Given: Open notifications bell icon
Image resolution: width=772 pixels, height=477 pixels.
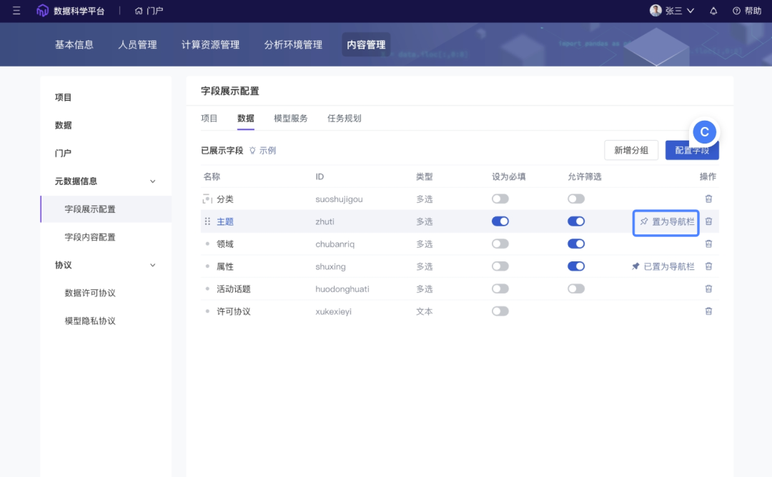Looking at the screenshot, I should point(713,10).
